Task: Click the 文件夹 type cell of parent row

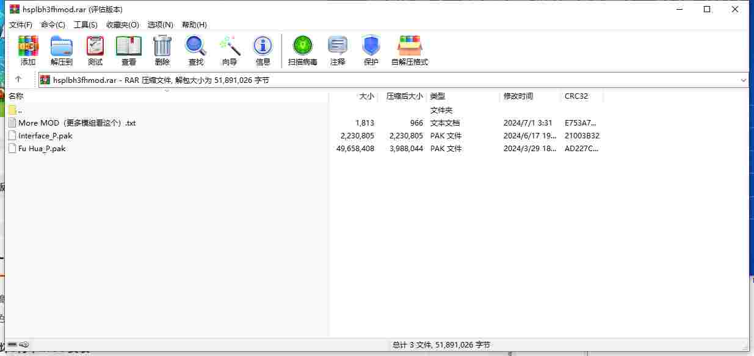Action: pyautogui.click(x=441, y=110)
